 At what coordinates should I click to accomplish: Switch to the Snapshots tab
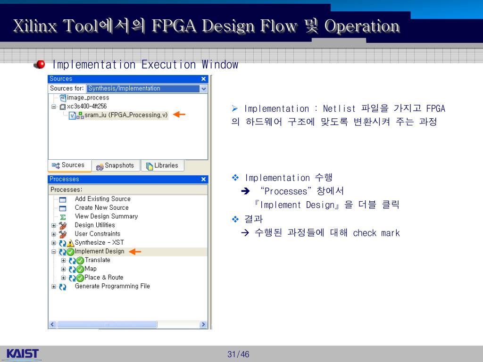coord(116,165)
